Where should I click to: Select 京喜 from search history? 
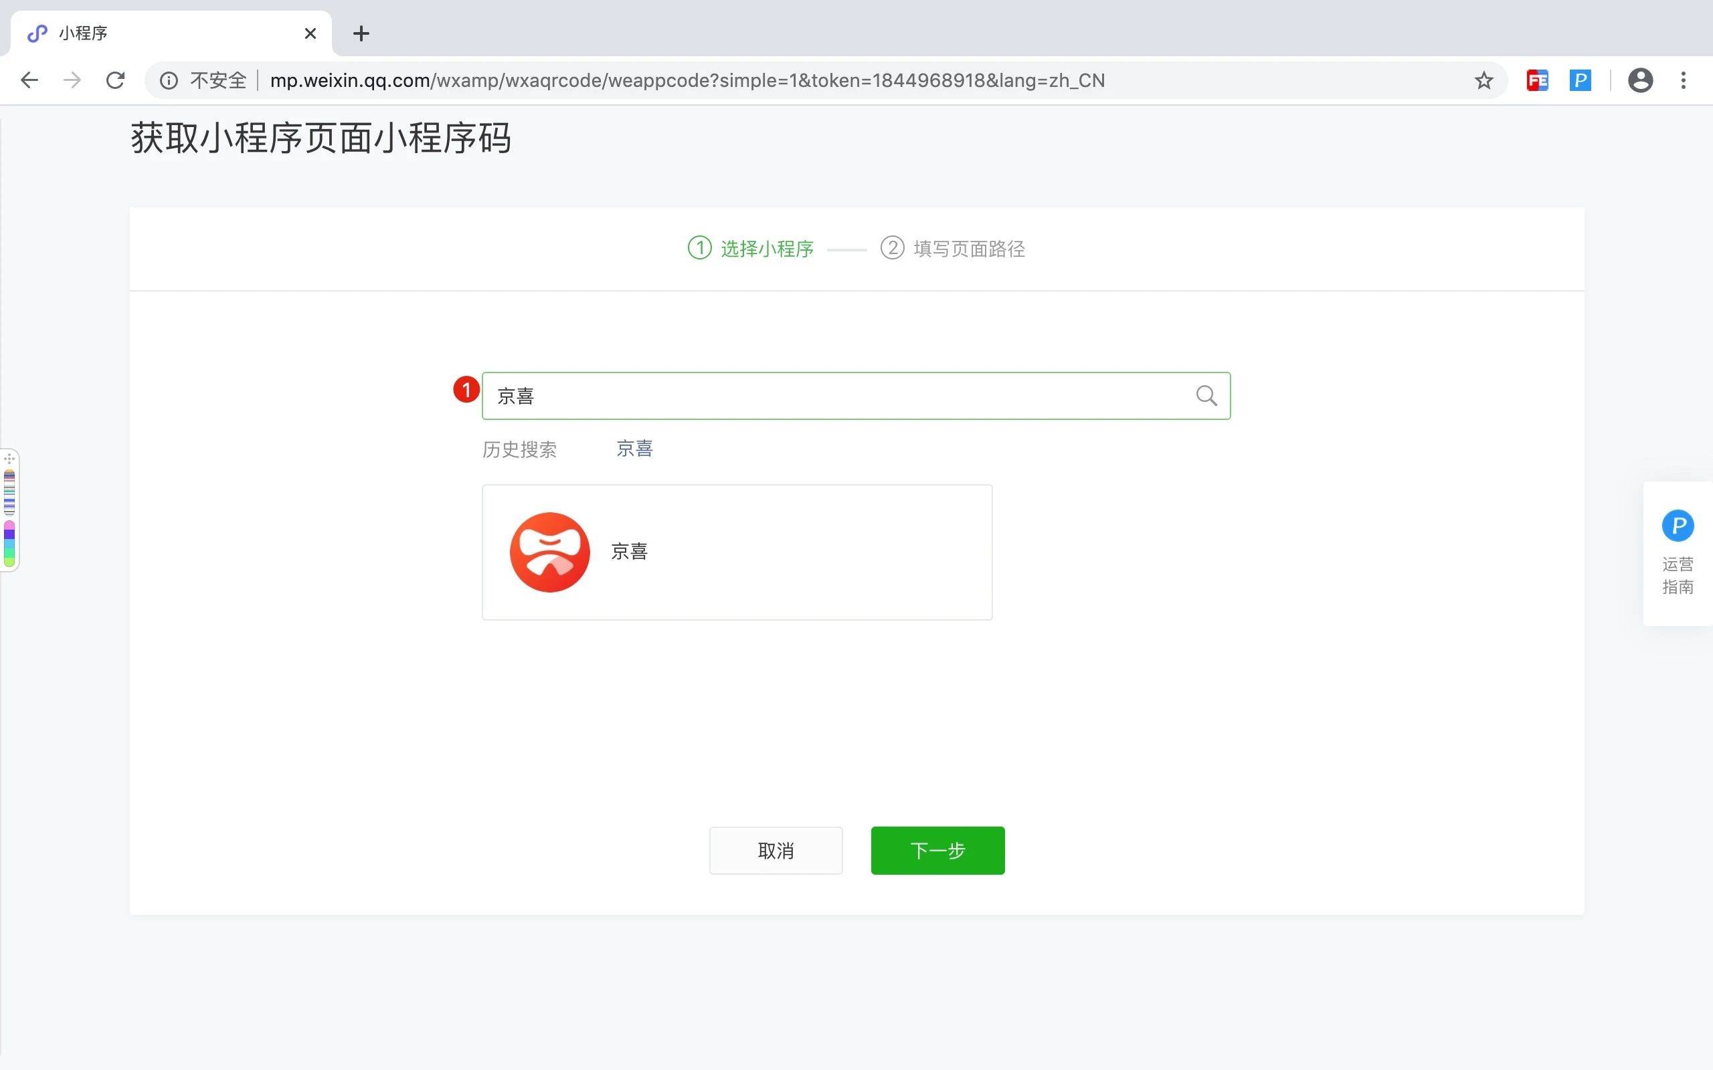click(x=634, y=449)
